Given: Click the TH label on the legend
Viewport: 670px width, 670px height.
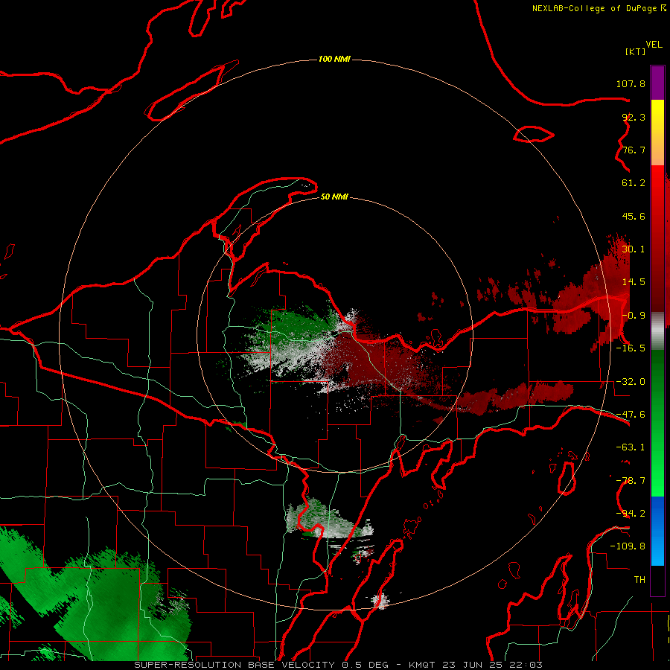Looking at the screenshot, I should point(639,579).
